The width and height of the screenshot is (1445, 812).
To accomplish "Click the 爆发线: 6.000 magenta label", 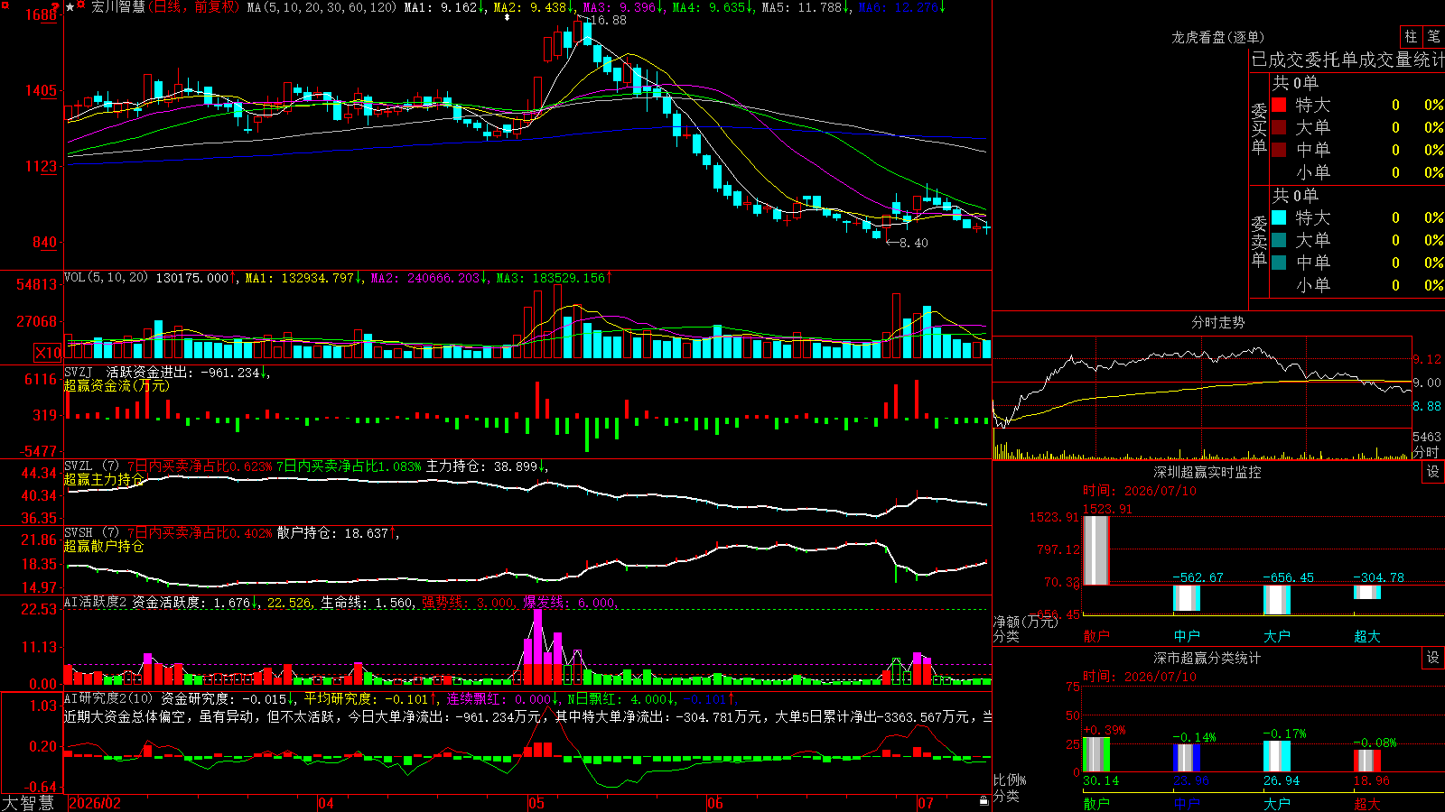I will click(x=570, y=603).
